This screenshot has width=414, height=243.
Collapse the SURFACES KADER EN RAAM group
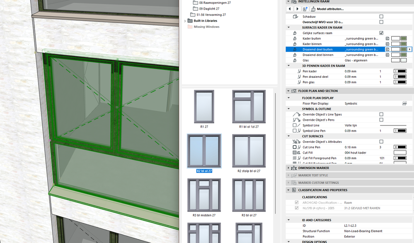(x=288, y=27)
